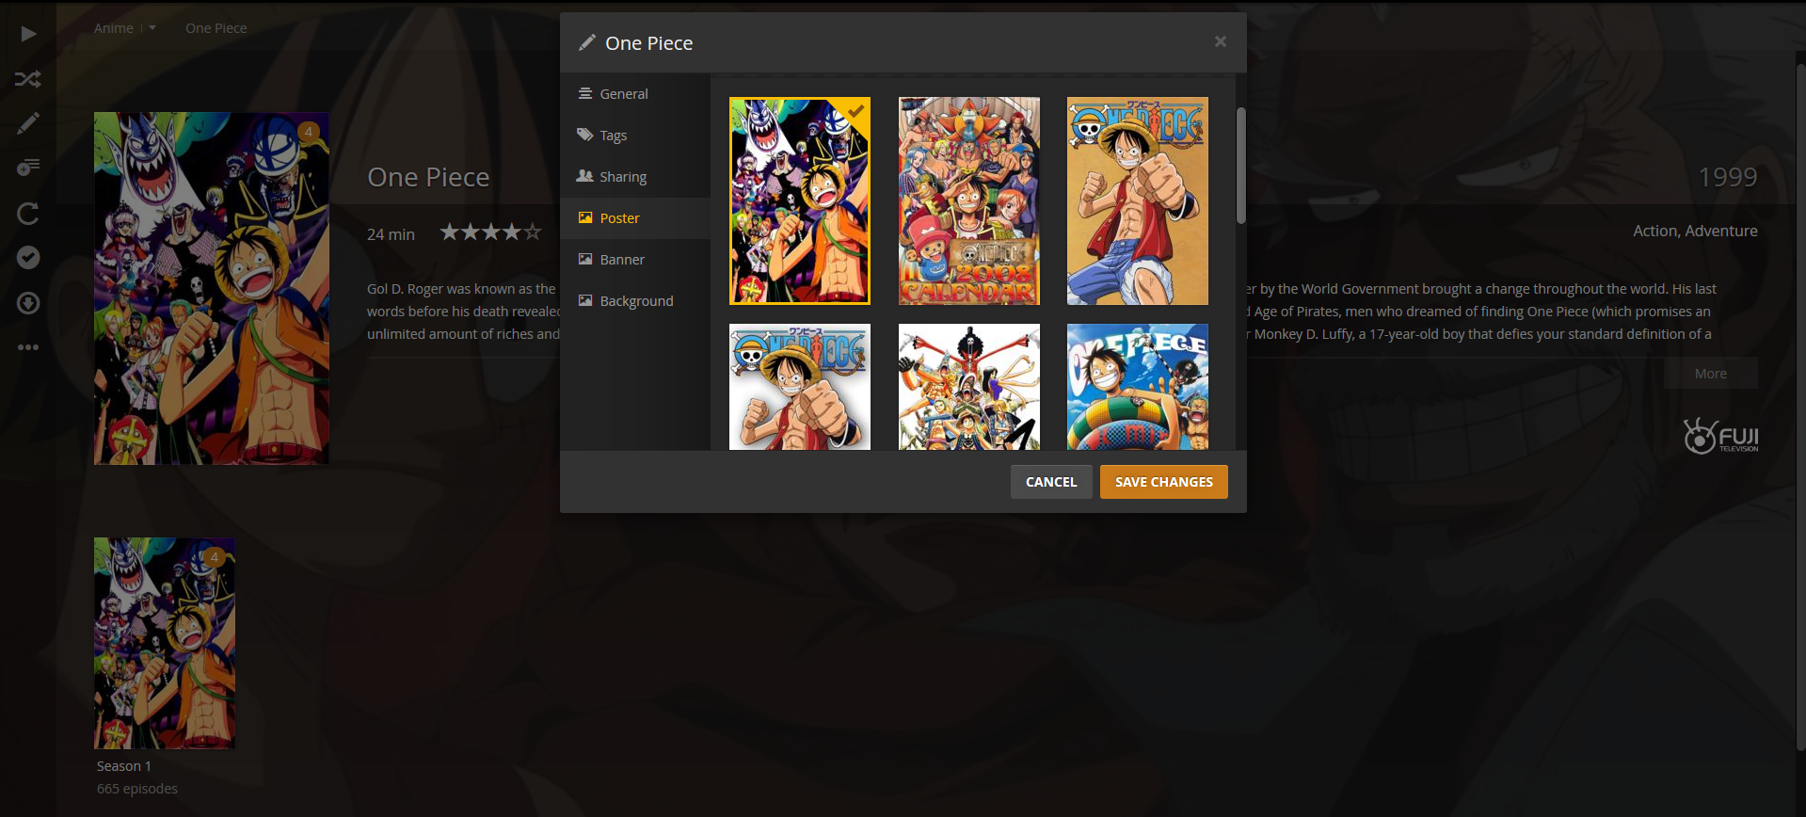Select the white-background Luffy poster
1806x817 pixels.
800,387
